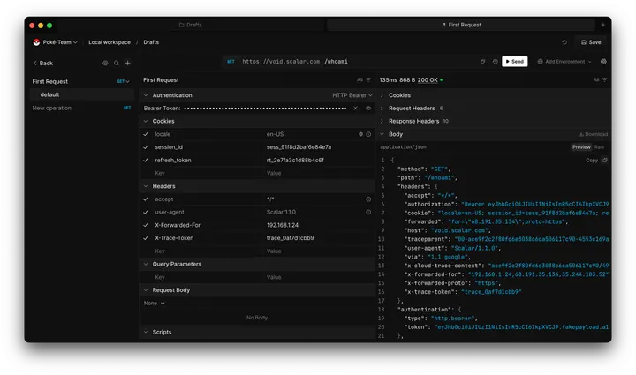
Task: Uncheck the X-Forwarded-For header checkbox
Action: [x=146, y=225]
